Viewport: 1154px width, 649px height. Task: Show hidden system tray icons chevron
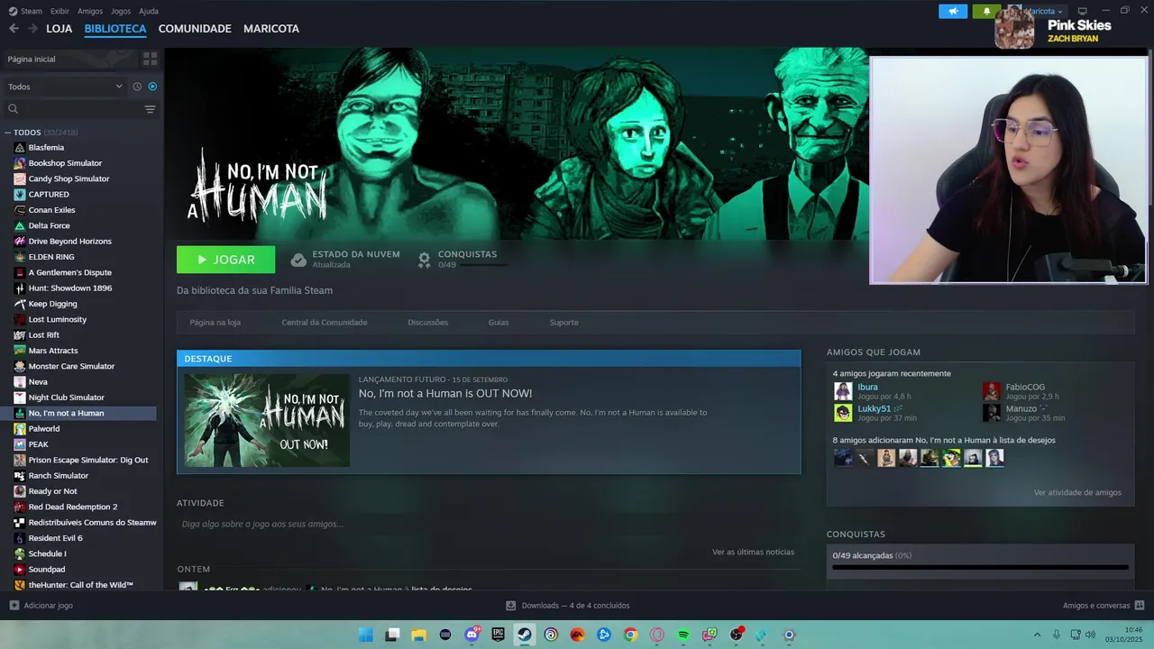point(1037,635)
